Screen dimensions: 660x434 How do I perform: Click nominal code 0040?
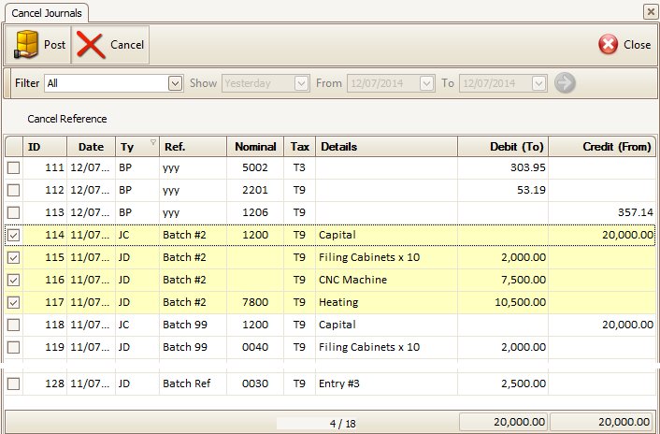[255, 347]
